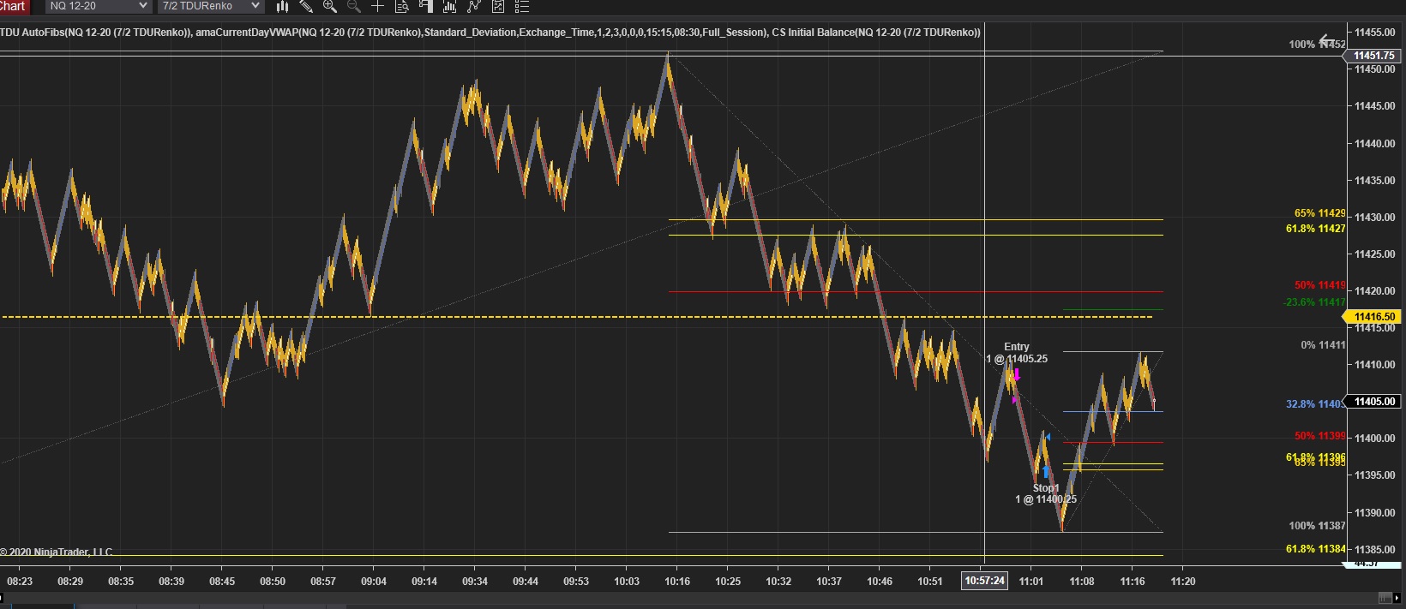Click the green -23.6% 11417 fib label
This screenshot has width=1406, height=609.
pos(1314,302)
